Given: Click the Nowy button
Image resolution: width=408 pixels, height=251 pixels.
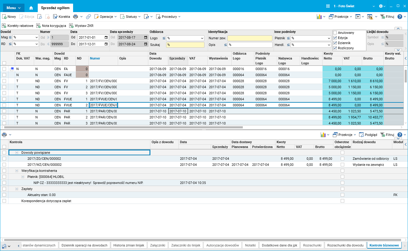Looking at the screenshot, I should coord(9,17).
